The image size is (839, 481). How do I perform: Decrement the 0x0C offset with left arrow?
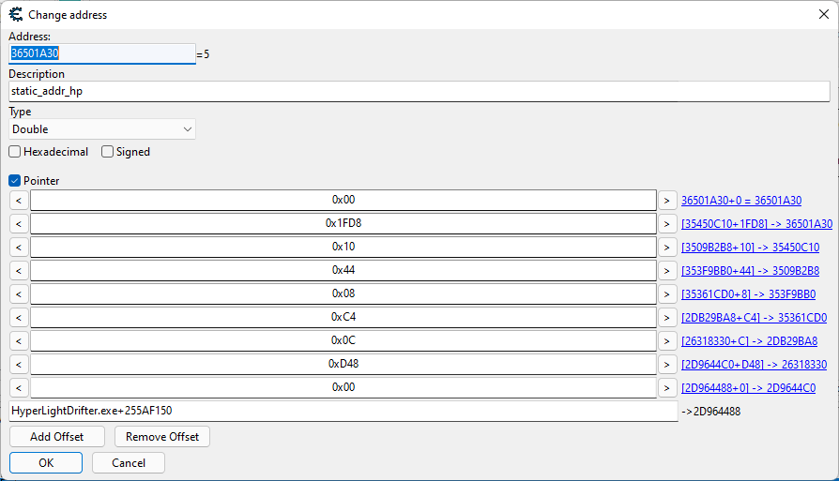[19, 341]
